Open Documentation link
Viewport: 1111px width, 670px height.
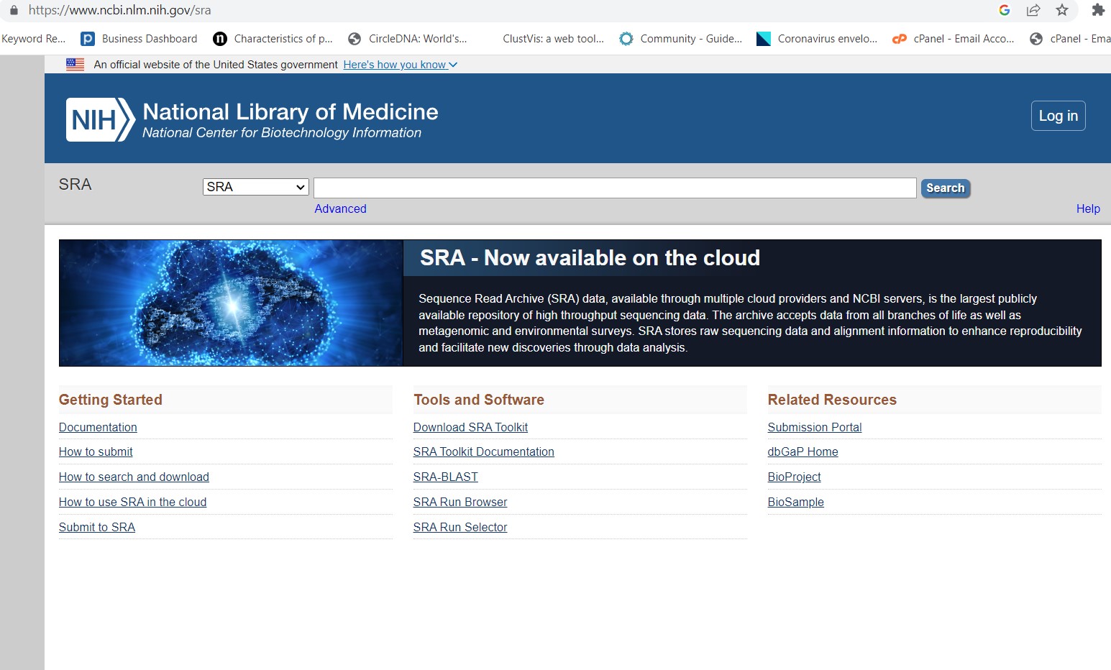(x=98, y=427)
